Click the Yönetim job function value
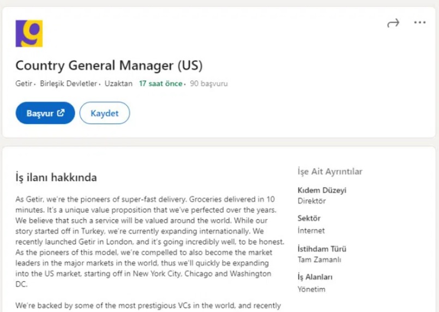This screenshot has width=439, height=312. coord(311,289)
